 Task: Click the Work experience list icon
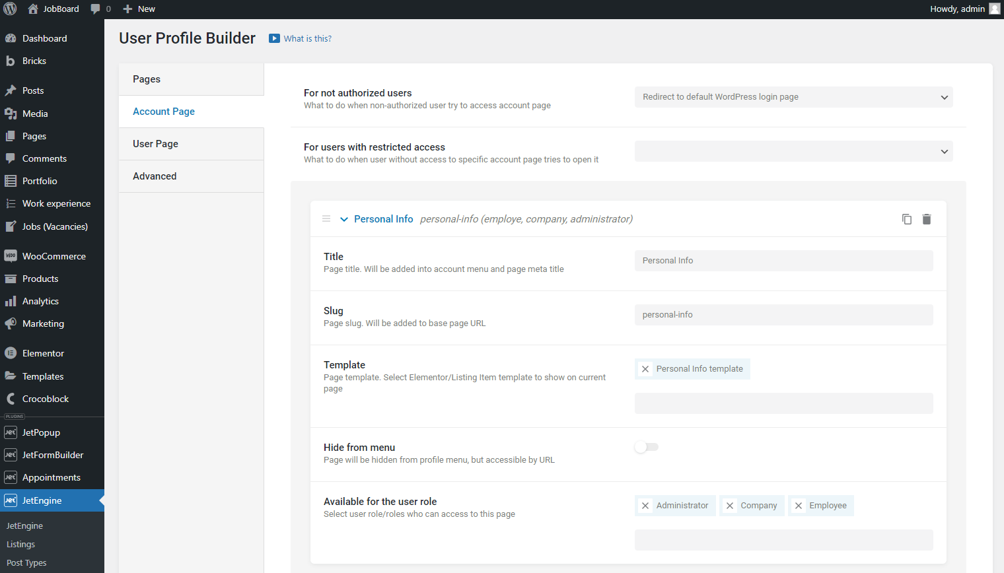click(11, 203)
